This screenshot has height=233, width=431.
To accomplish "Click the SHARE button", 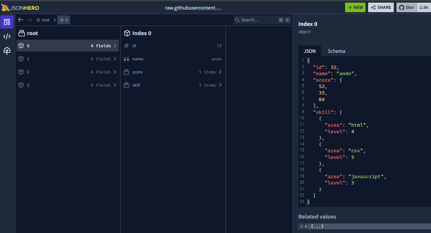I will pyautogui.click(x=381, y=8).
